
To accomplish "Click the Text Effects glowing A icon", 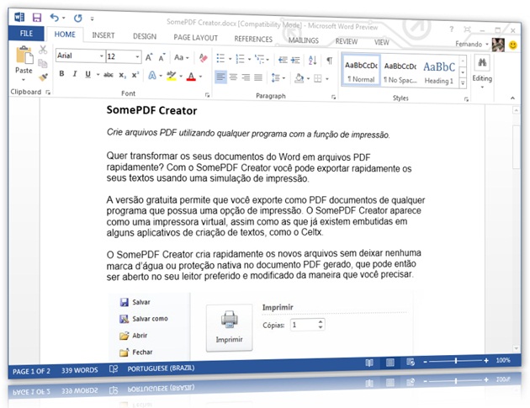I will (x=152, y=75).
